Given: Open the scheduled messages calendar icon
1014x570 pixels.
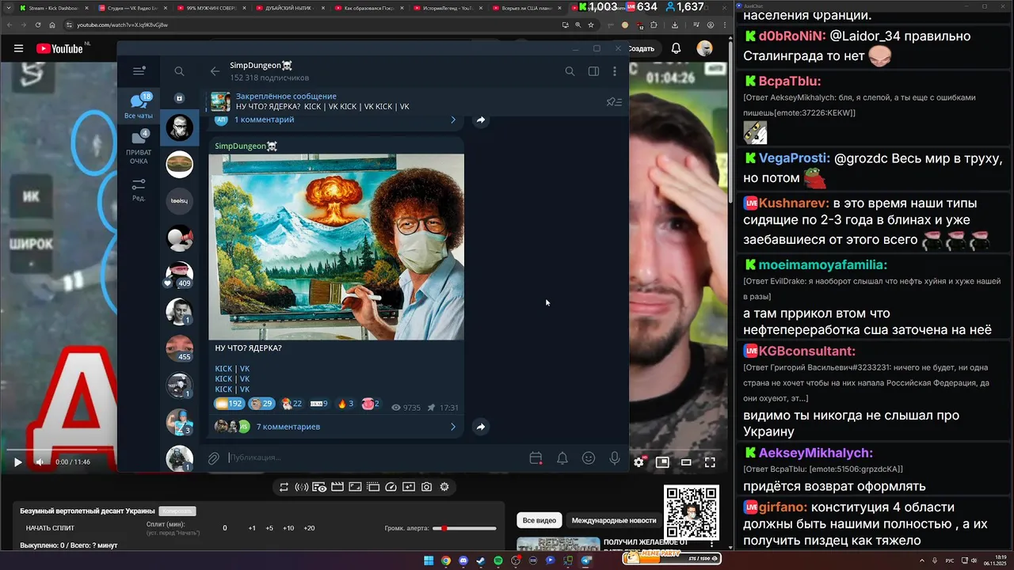Looking at the screenshot, I should pos(536,458).
